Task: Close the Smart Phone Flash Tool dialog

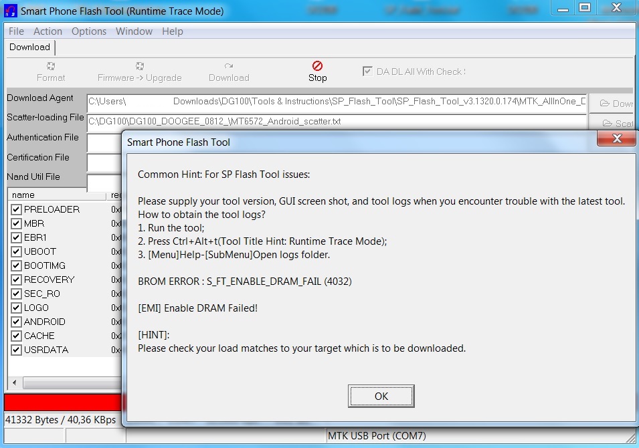Action: click(x=616, y=138)
